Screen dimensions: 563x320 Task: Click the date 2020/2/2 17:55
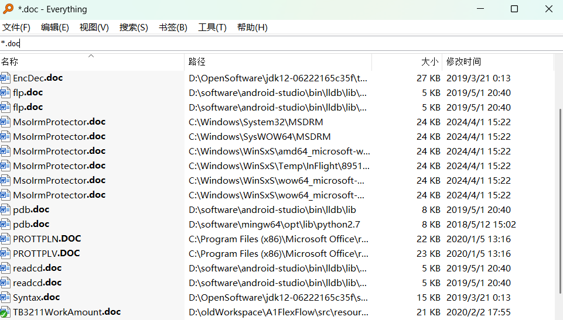tap(478, 312)
